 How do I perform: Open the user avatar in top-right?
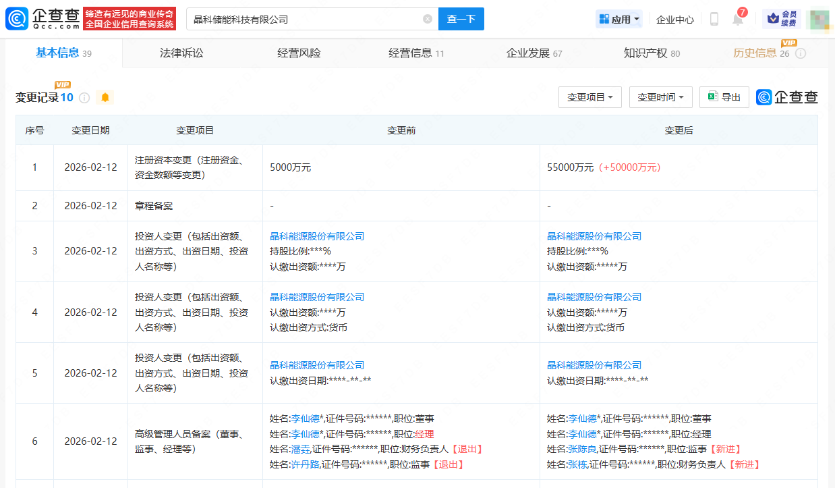coord(819,19)
